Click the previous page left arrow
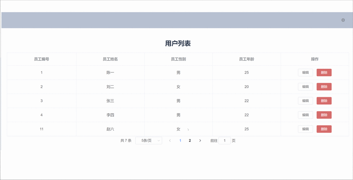Screen dimensions: 353x180 tap(170, 140)
